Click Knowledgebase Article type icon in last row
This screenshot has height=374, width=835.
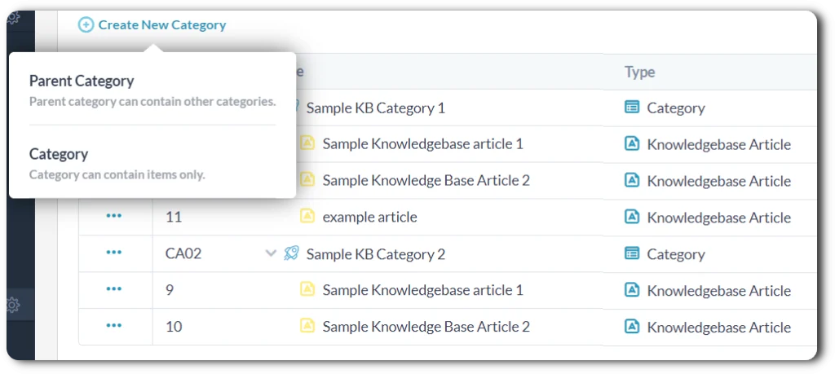(631, 327)
